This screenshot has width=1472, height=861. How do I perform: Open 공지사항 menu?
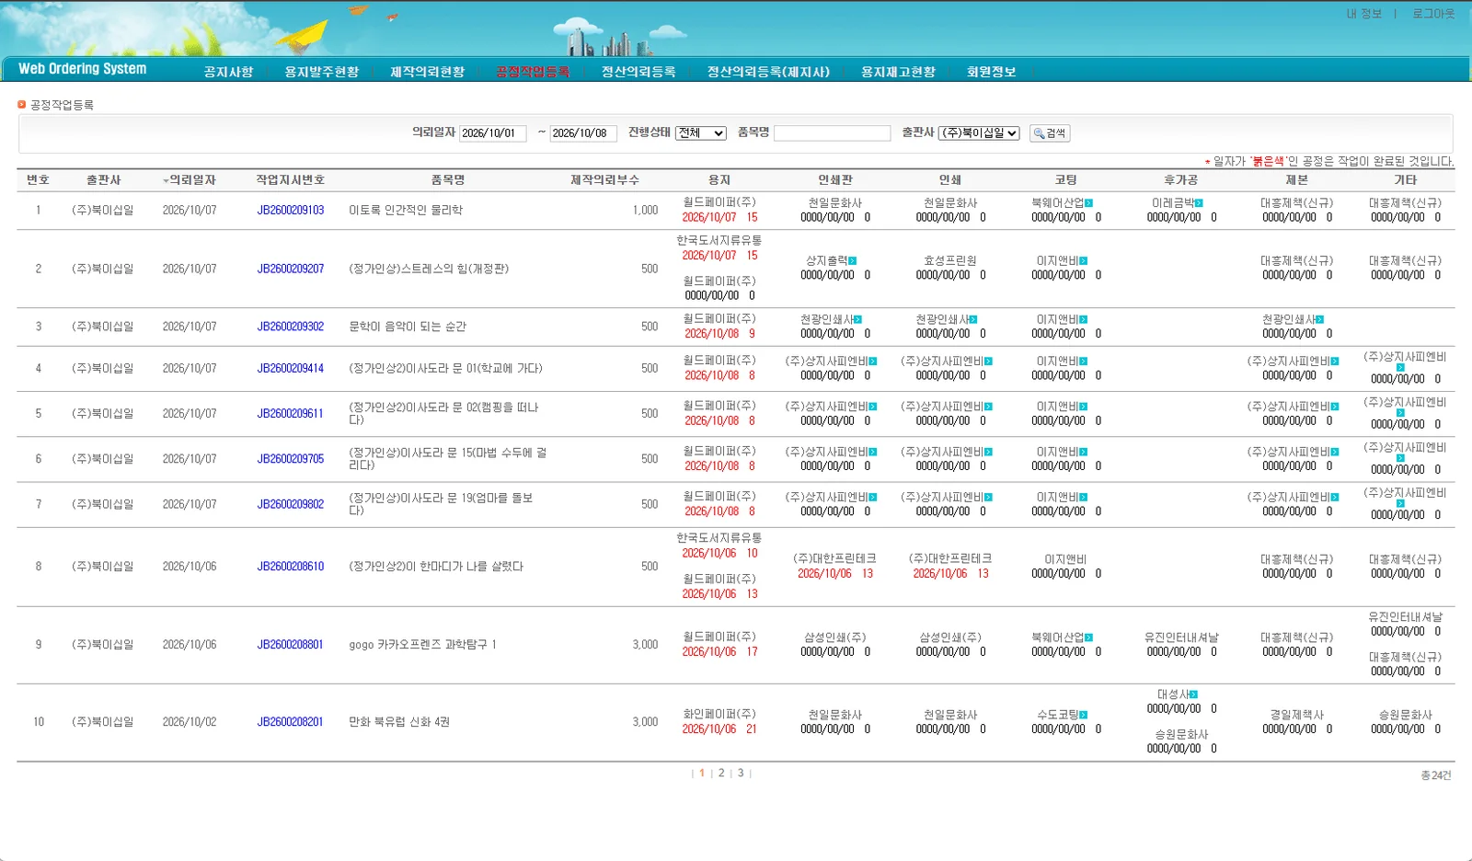pyautogui.click(x=228, y=72)
